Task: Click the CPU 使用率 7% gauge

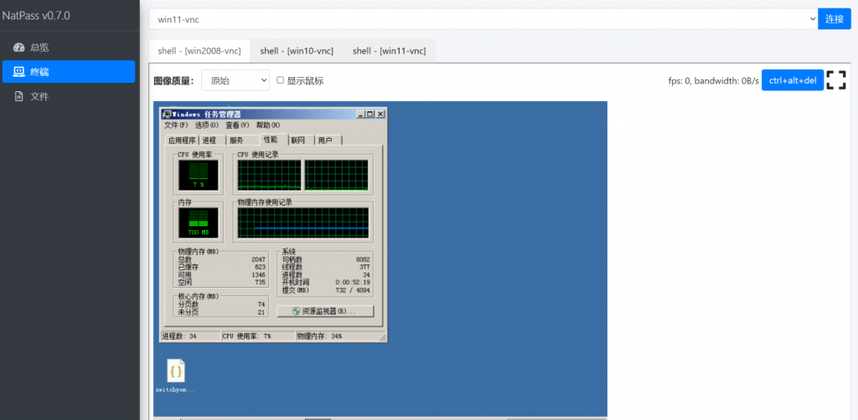Action: (x=198, y=176)
